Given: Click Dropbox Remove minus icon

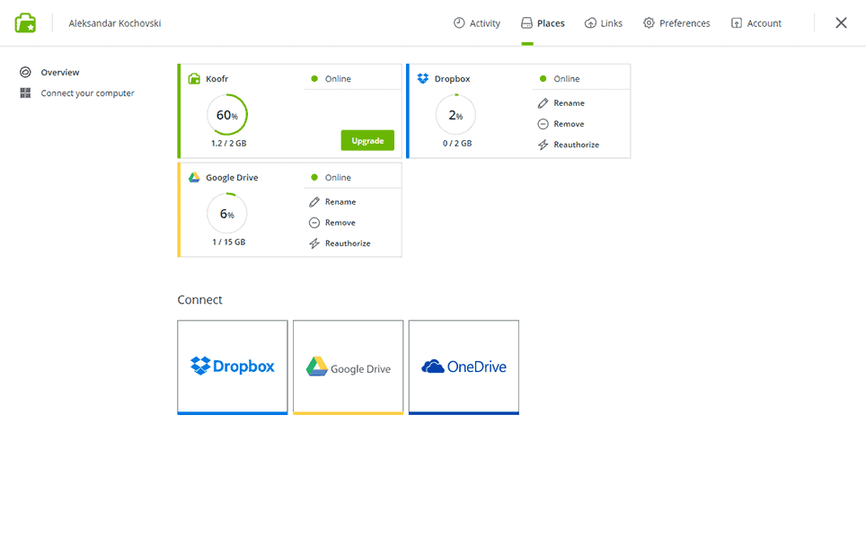Looking at the screenshot, I should [543, 124].
